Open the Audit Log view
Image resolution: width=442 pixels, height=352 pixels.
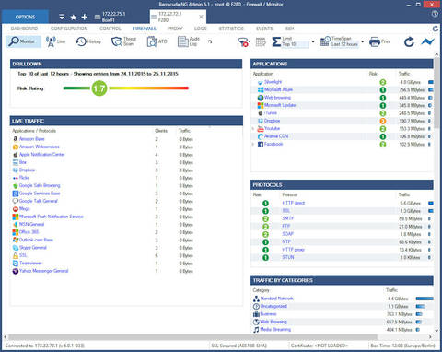pos(189,41)
